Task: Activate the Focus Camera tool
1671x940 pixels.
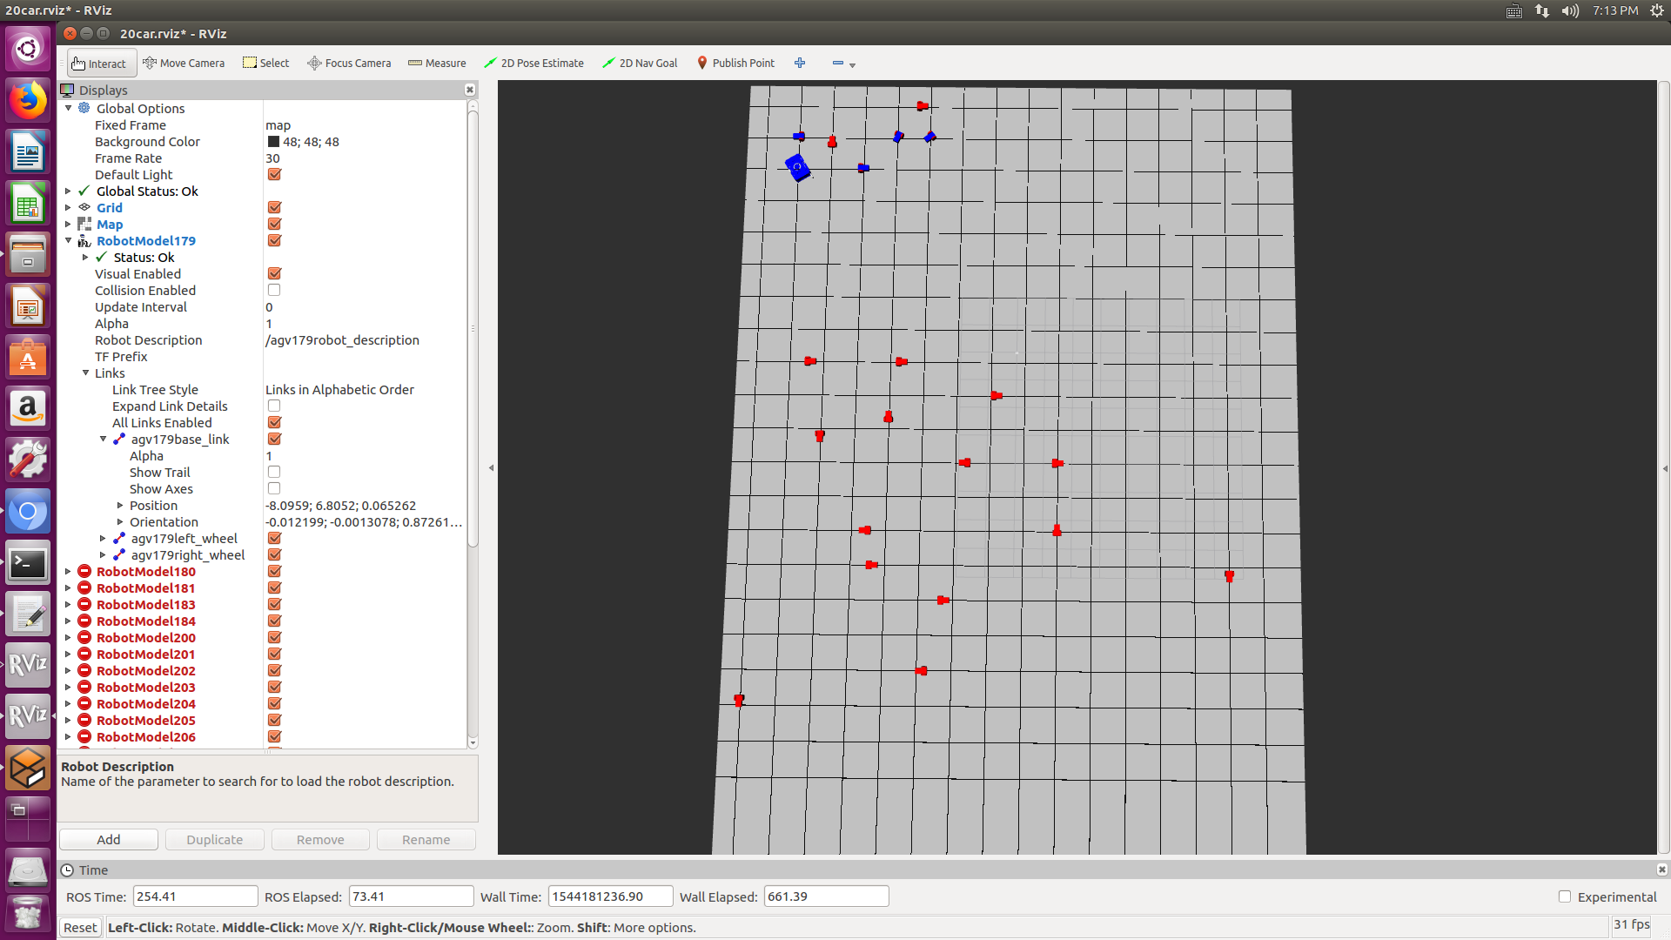Action: pyautogui.click(x=349, y=63)
